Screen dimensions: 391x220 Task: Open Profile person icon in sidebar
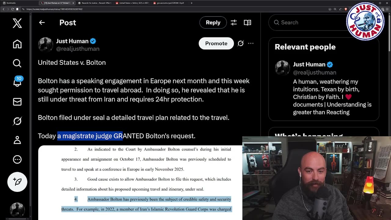pos(17,140)
